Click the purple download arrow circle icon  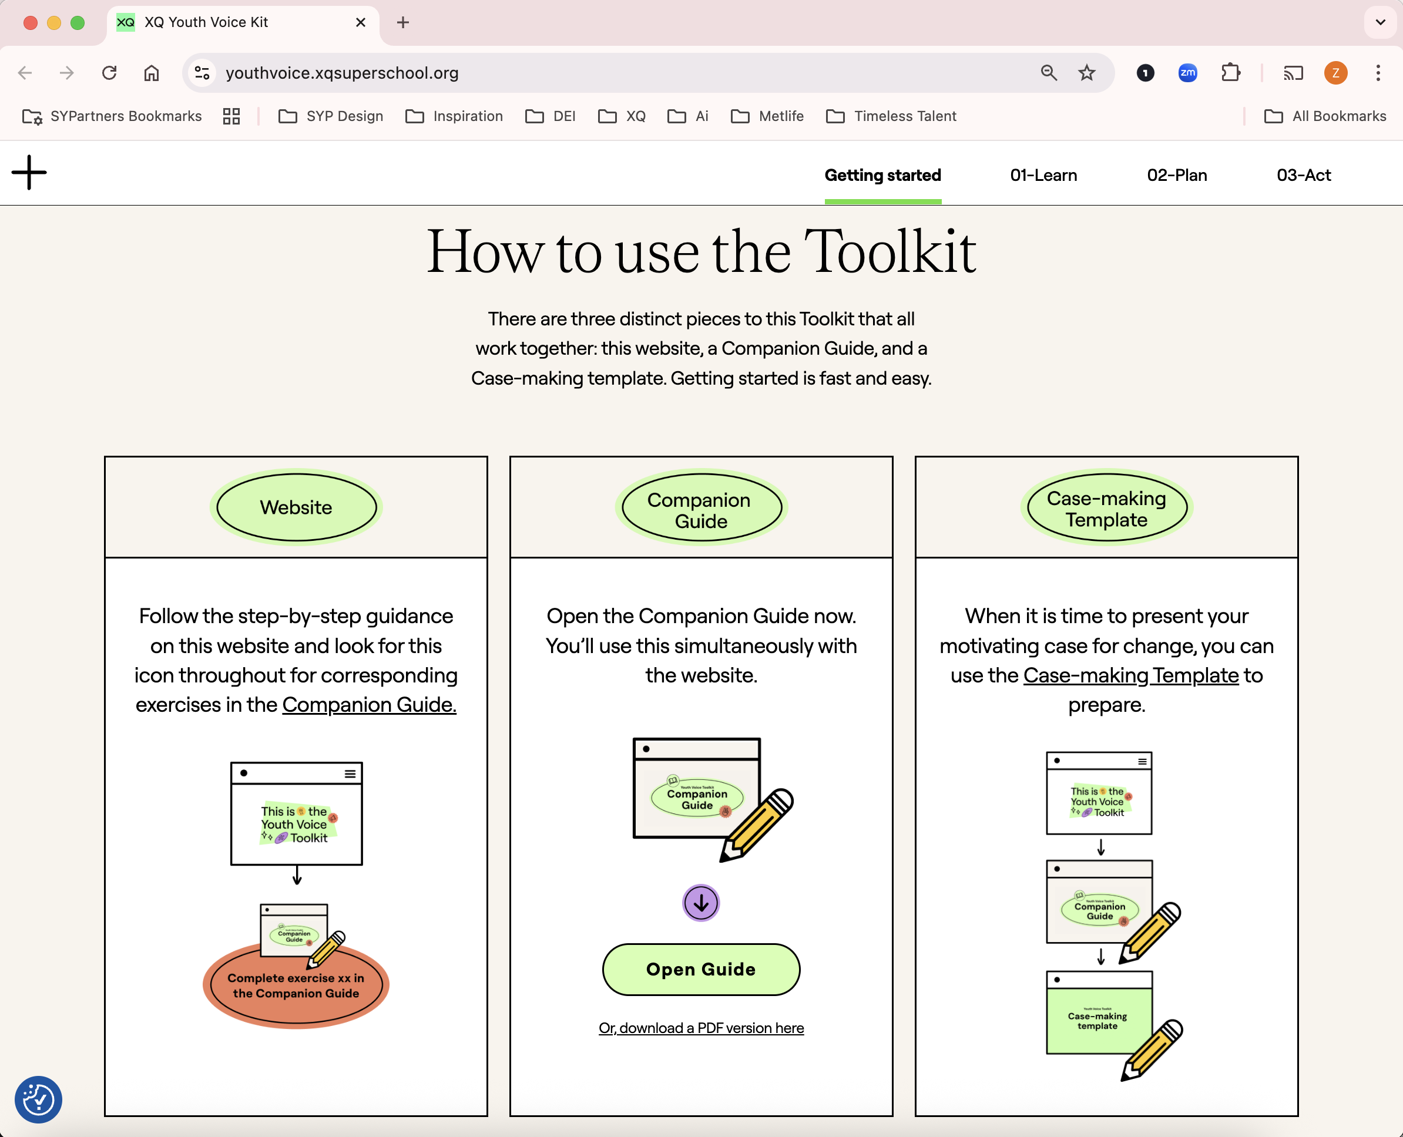tap(700, 903)
